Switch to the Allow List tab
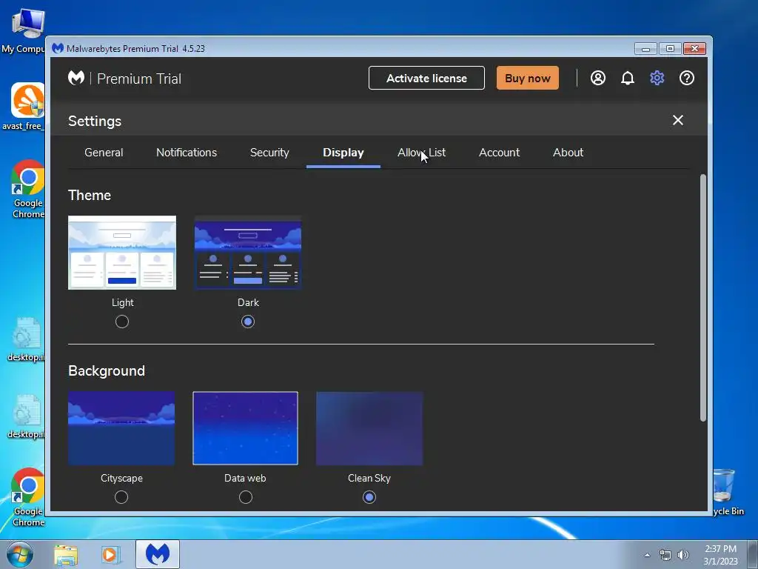The height and width of the screenshot is (569, 758). pyautogui.click(x=421, y=153)
